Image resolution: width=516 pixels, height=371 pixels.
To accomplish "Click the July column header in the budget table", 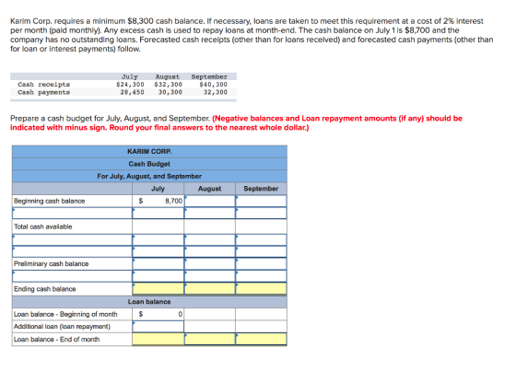I will pos(158,189).
